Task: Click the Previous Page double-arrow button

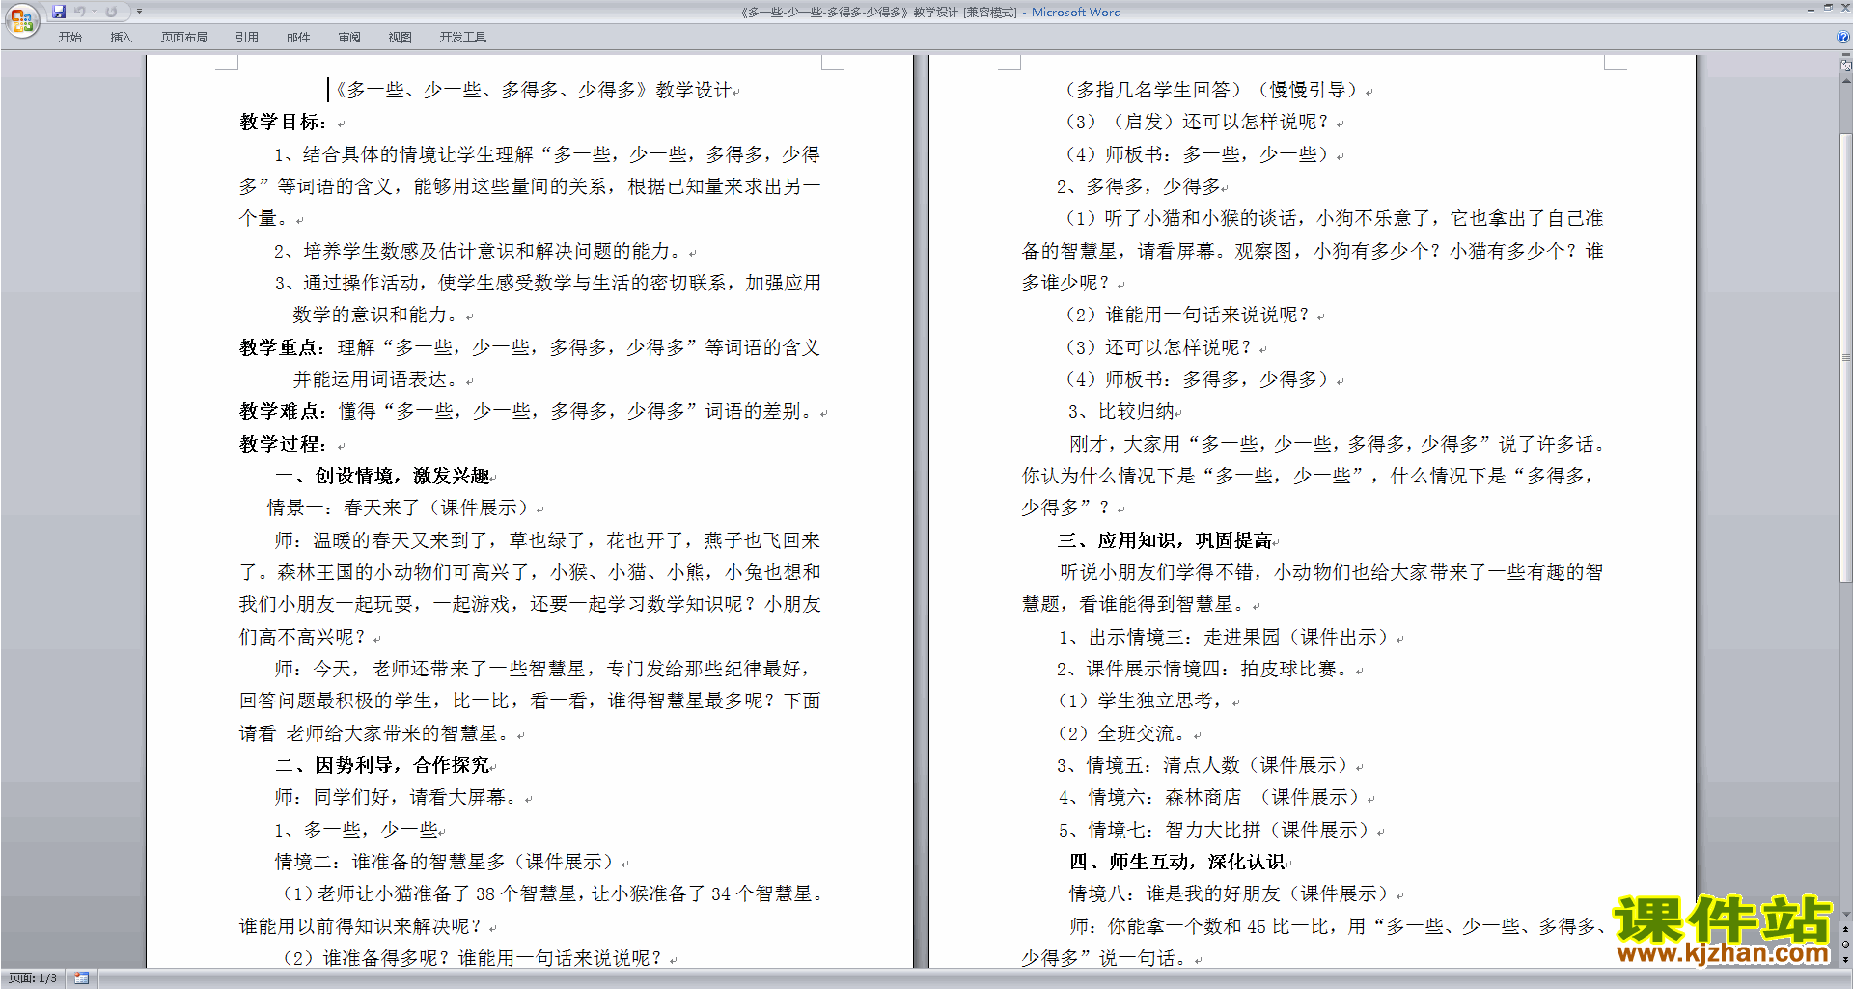Action: [1846, 929]
